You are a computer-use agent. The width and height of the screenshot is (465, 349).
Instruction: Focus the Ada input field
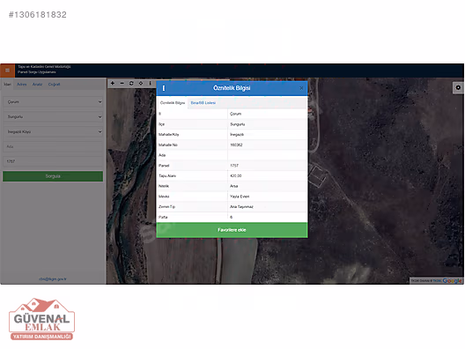pyautogui.click(x=53, y=146)
